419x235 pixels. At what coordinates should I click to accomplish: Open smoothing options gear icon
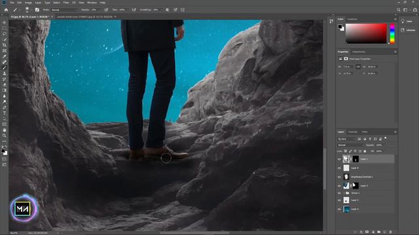(168, 10)
